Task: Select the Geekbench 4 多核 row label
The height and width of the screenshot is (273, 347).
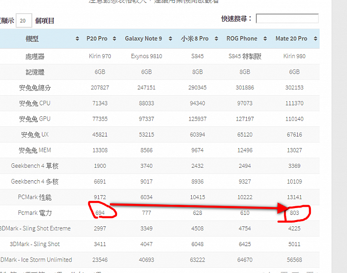Action: click(35, 182)
